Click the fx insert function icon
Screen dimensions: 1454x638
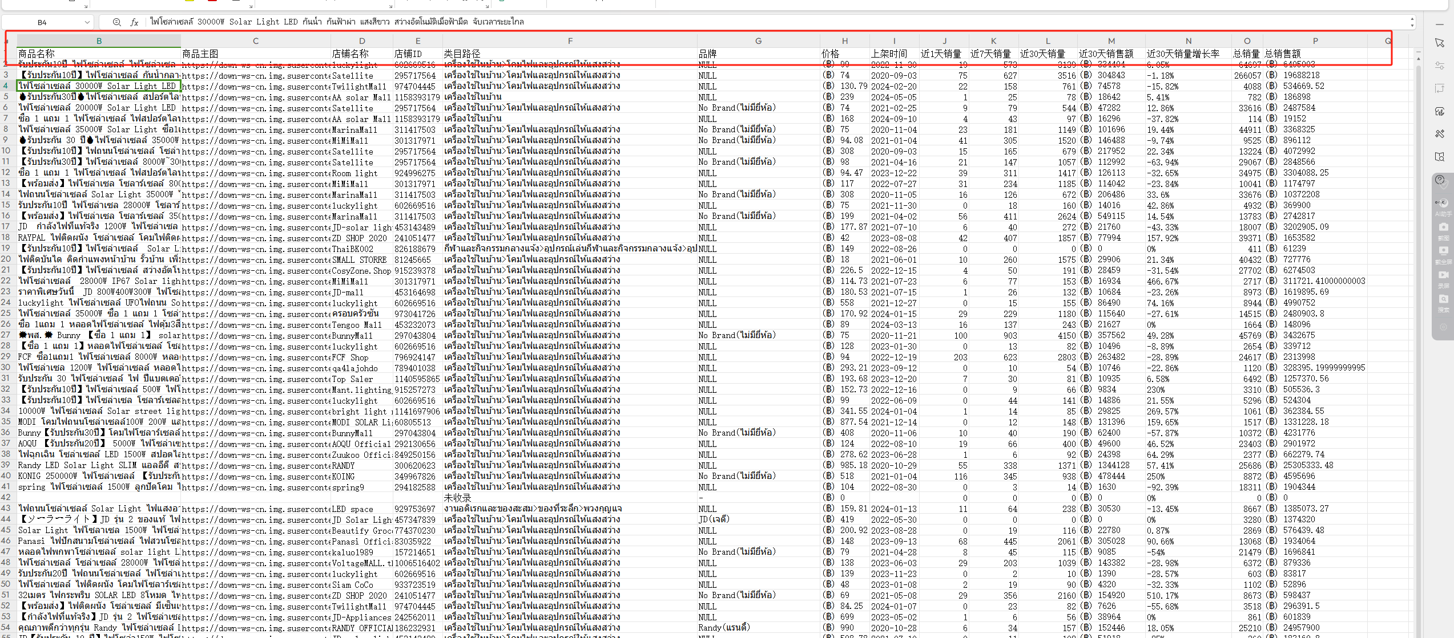134,22
